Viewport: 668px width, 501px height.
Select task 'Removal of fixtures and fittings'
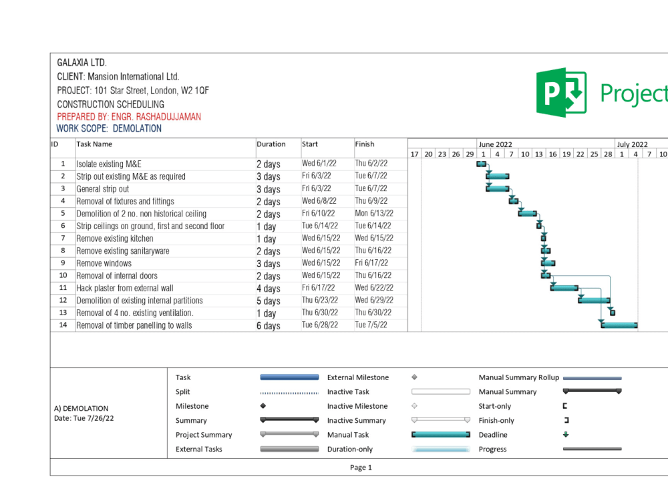(126, 201)
